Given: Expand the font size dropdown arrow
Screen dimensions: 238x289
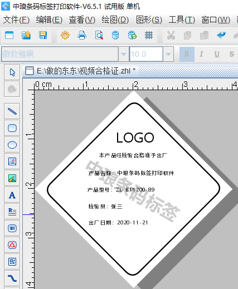Looking at the screenshot, I should click(x=168, y=54).
